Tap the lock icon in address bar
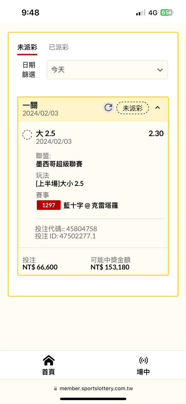This screenshot has height=404, width=186. pos(56,389)
